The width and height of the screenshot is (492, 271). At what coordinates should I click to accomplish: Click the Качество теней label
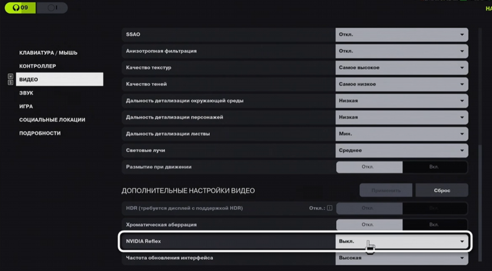click(x=147, y=84)
